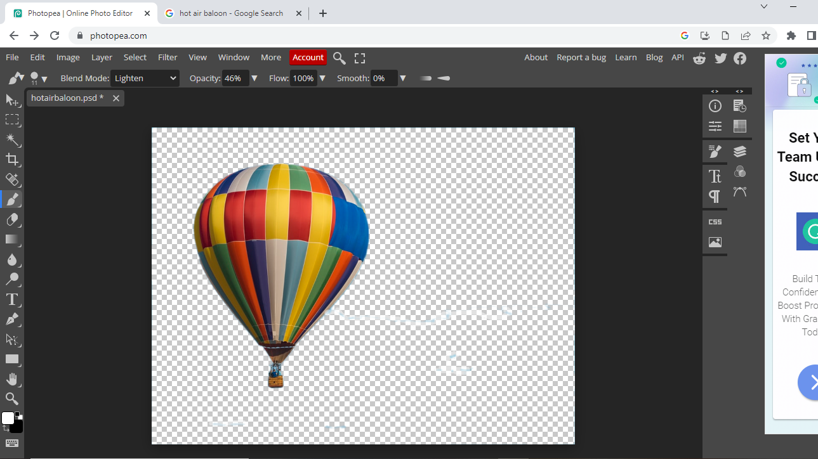Image resolution: width=818 pixels, height=459 pixels.
Task: Toggle fullscreen mode icon
Action: click(x=360, y=58)
